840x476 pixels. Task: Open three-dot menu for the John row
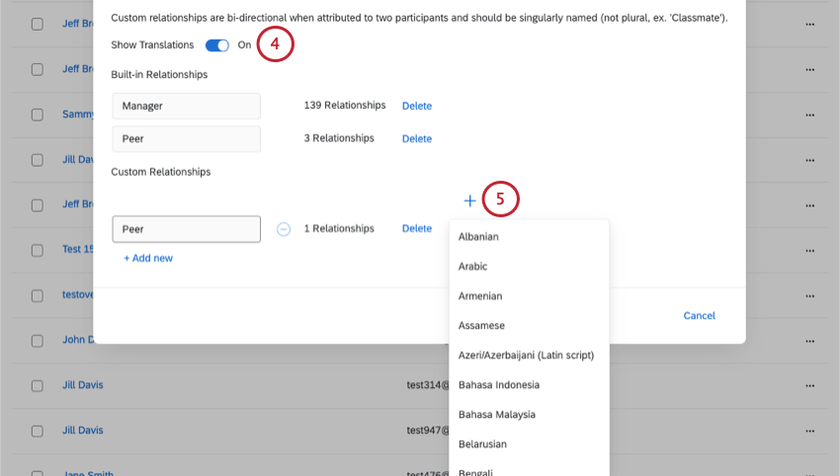[x=810, y=341]
